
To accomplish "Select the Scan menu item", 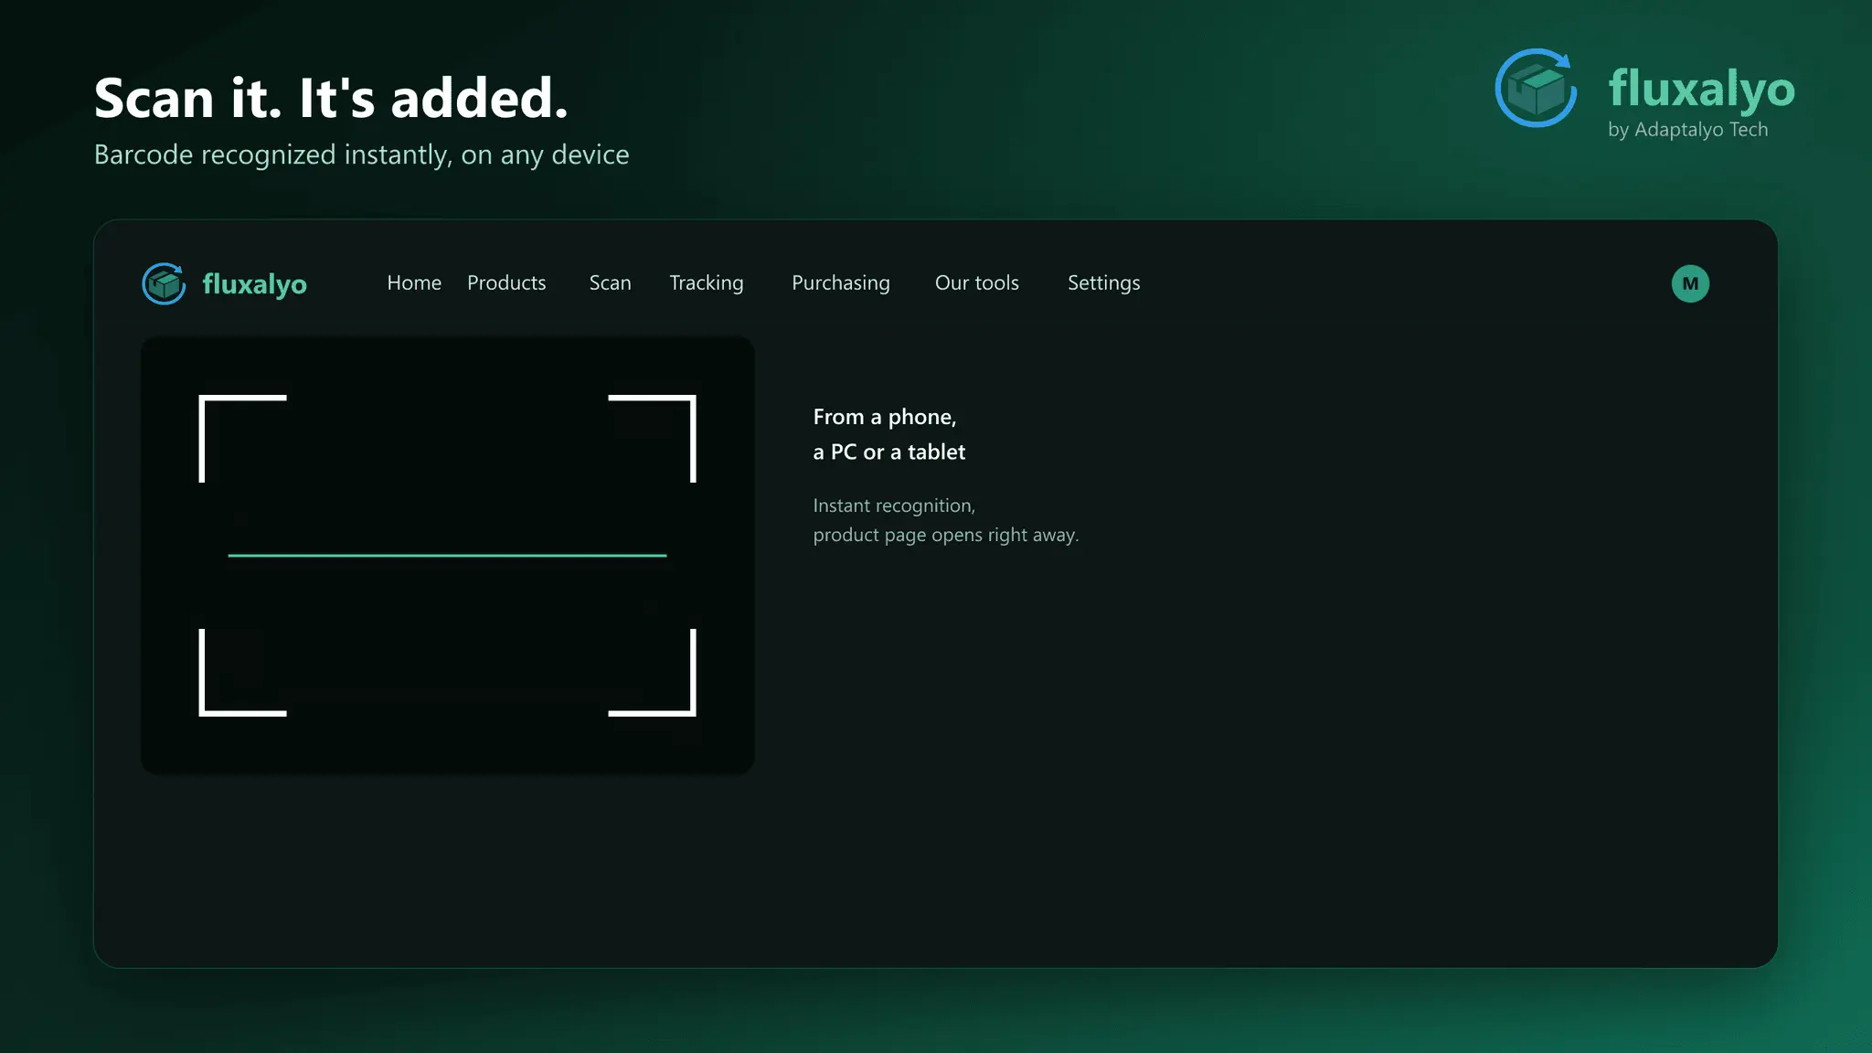I will click(x=610, y=283).
